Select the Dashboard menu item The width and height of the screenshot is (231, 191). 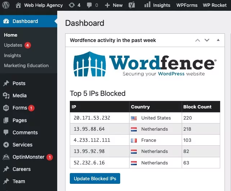pos(28,21)
